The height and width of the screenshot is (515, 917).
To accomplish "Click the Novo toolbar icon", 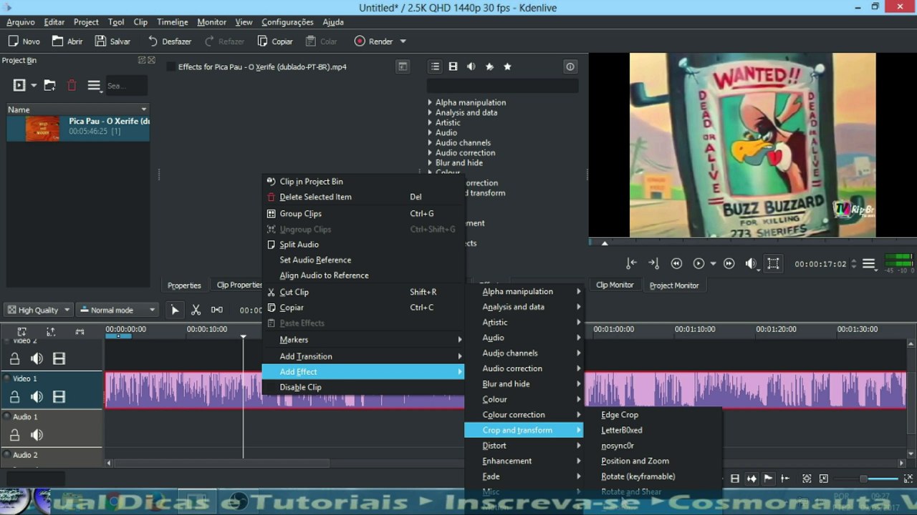I will tap(13, 41).
